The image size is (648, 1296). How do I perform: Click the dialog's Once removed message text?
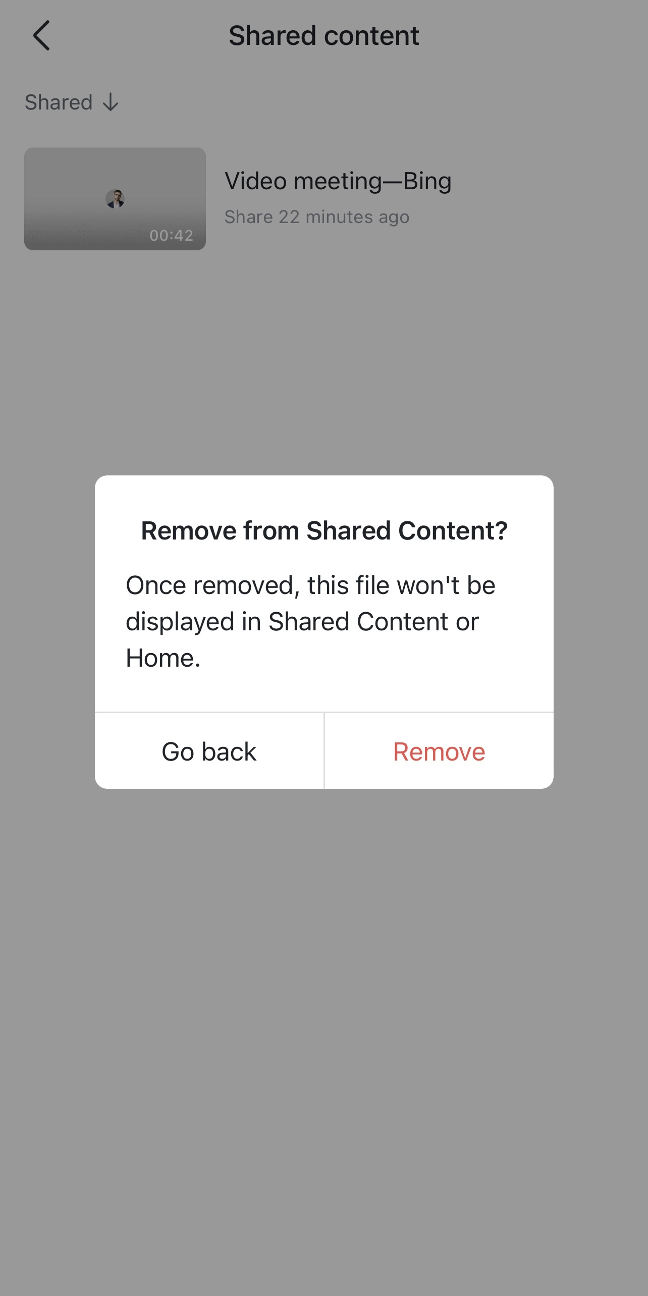tap(310, 621)
